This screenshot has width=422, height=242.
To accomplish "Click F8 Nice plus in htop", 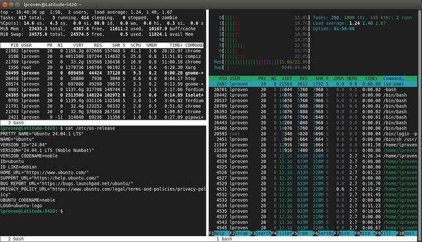I will (365, 234).
